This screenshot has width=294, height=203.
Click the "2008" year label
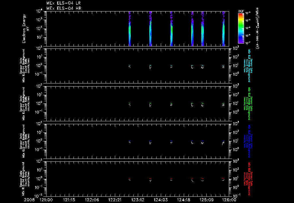(x=29, y=200)
